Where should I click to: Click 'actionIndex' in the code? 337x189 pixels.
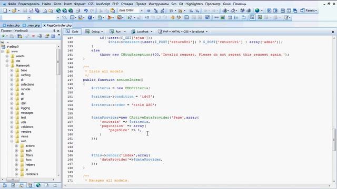(x=128, y=80)
